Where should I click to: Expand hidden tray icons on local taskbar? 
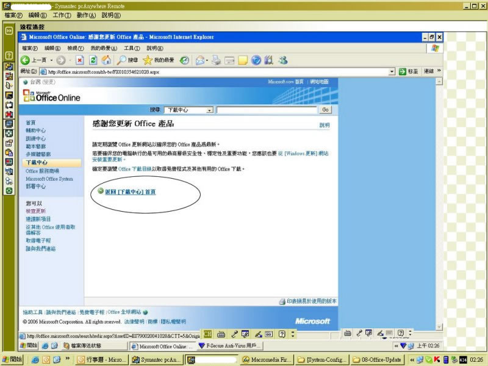(412, 360)
